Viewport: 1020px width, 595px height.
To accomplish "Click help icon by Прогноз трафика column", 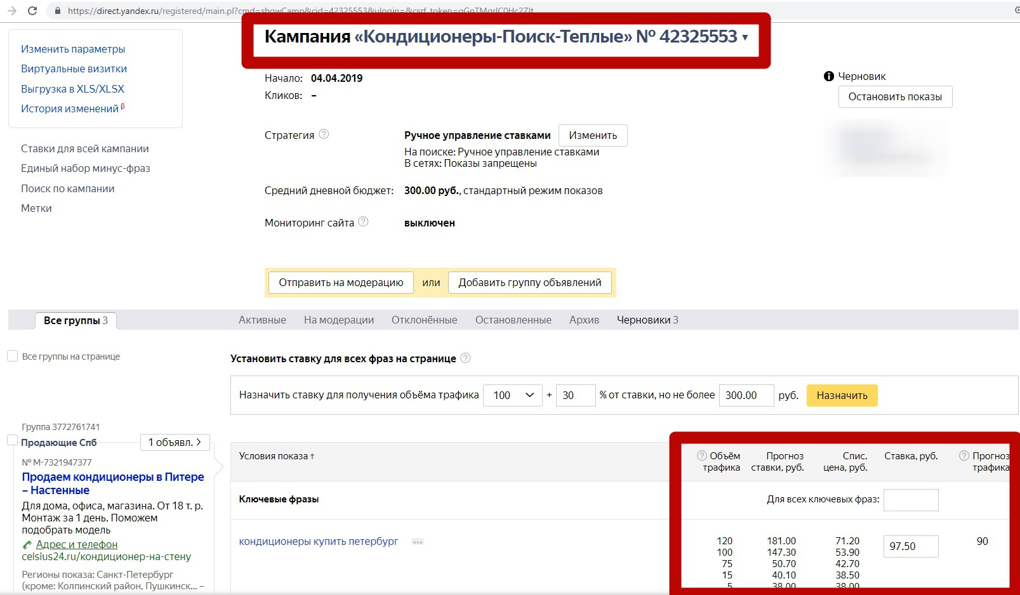I will coord(964,455).
